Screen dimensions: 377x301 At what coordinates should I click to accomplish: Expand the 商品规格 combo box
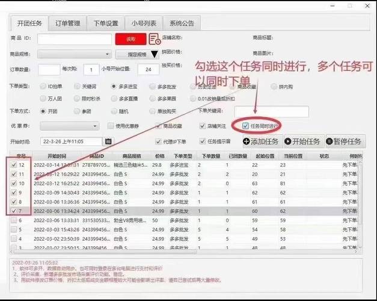75,54
